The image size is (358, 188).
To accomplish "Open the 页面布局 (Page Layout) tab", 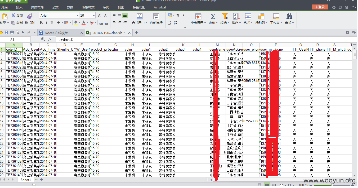I will tap(37, 7).
